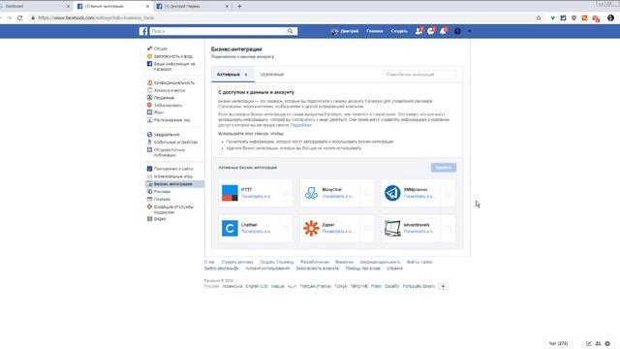Image resolution: width=620 pixels, height=349 pixels.
Task: Click the business integrations search field
Action: tap(419, 75)
